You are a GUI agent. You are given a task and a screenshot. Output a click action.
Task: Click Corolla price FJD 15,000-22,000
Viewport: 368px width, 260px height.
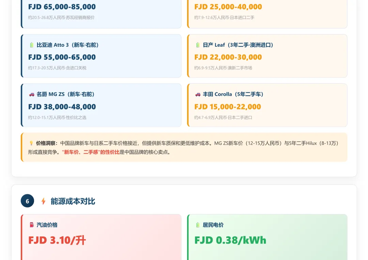tap(228, 107)
